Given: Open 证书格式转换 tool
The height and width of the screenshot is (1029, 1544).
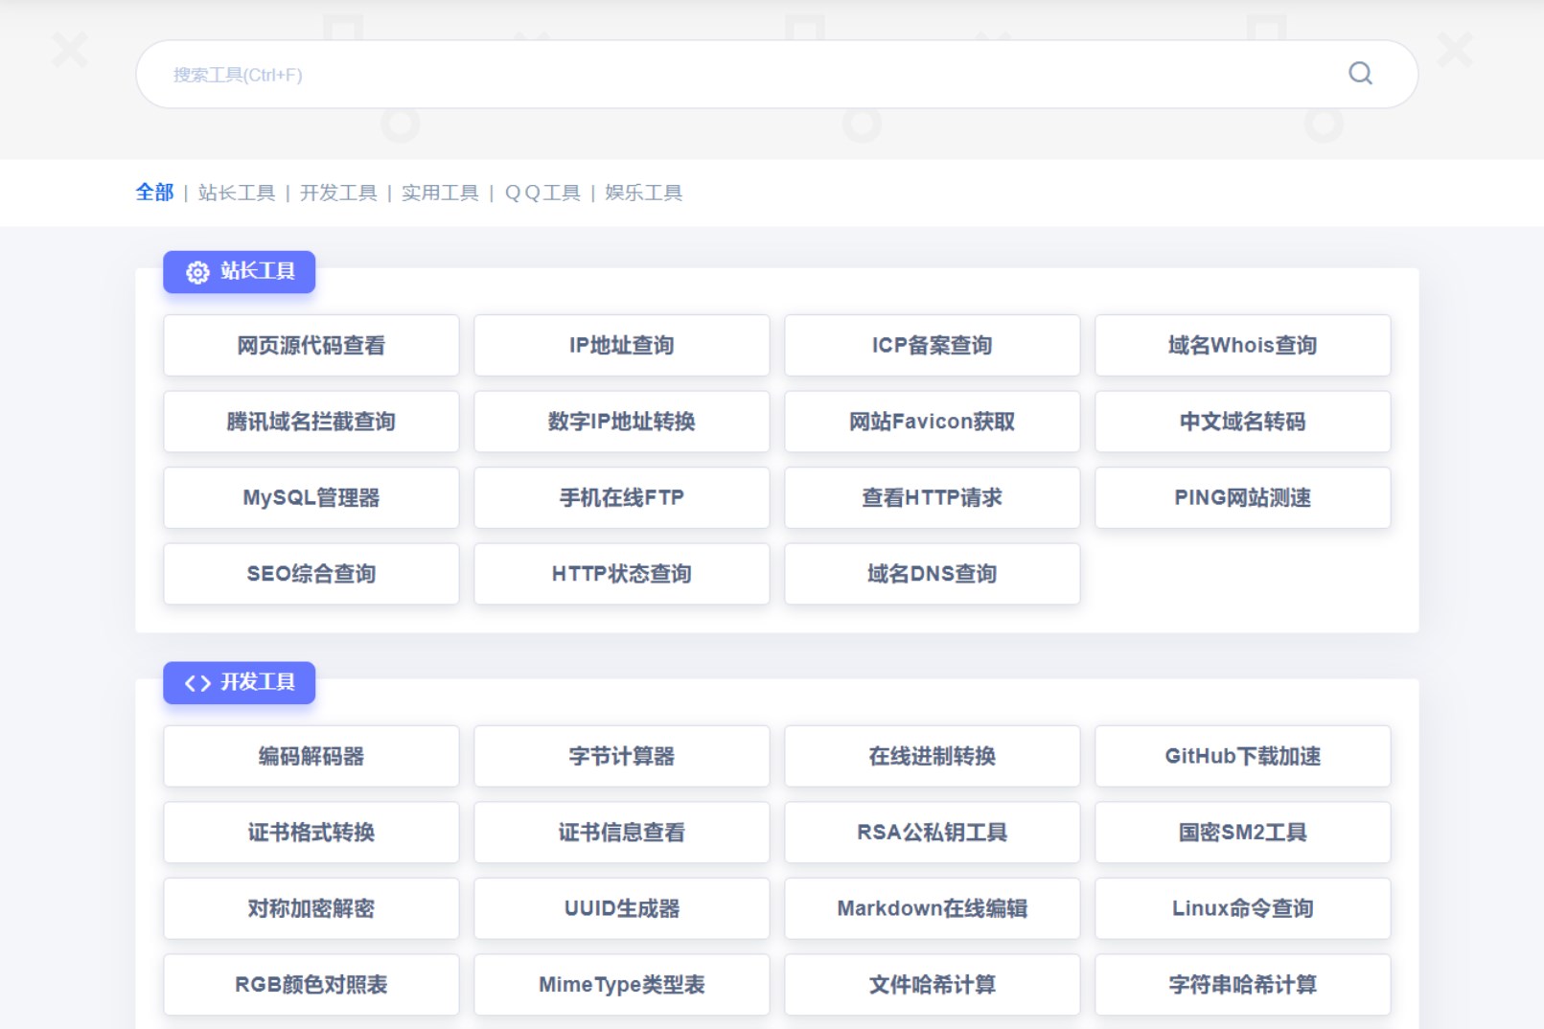Looking at the screenshot, I should 311,833.
